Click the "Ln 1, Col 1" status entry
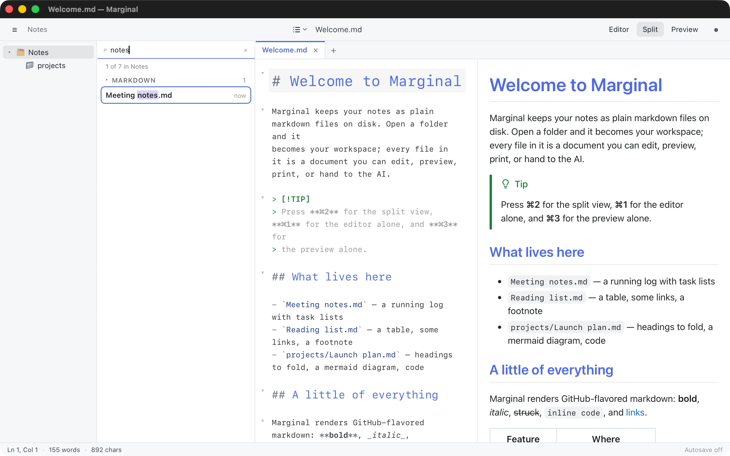730x456 pixels. (x=23, y=450)
